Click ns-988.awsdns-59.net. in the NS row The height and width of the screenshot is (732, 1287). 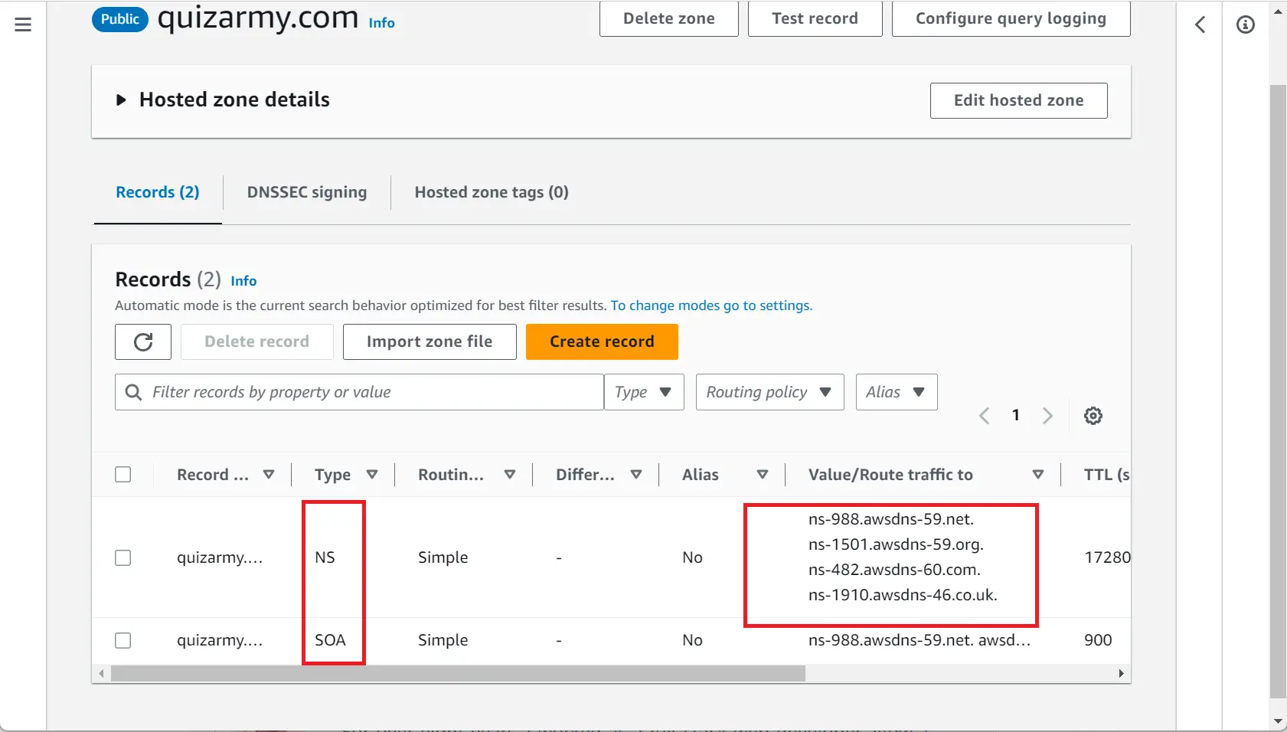coord(891,519)
